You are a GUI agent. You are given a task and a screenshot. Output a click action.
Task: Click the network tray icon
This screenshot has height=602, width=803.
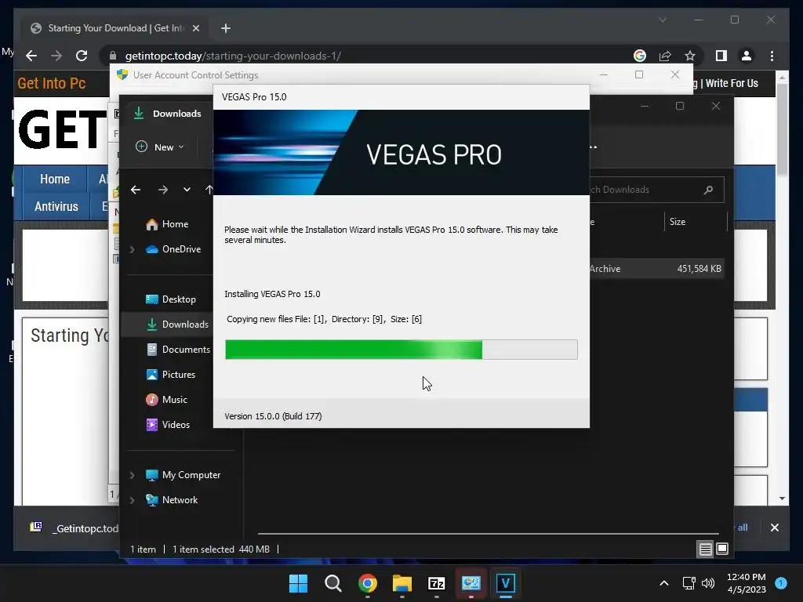coord(689,583)
